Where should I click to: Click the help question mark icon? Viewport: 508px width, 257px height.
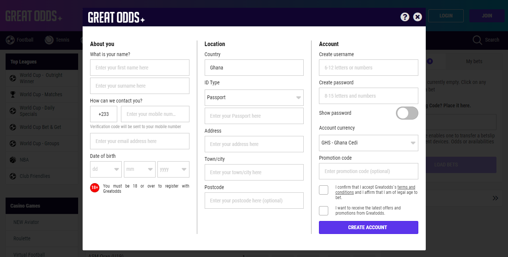(x=405, y=17)
